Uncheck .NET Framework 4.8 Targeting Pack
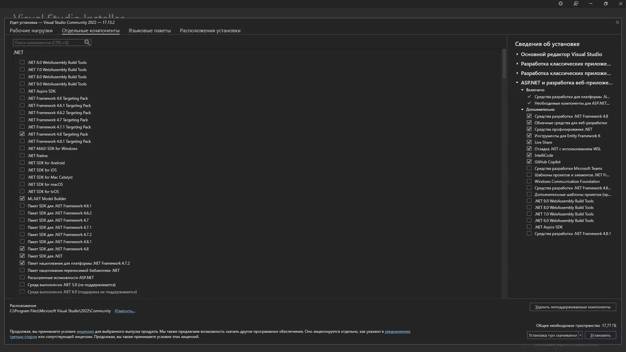This screenshot has width=626, height=352. tap(22, 134)
